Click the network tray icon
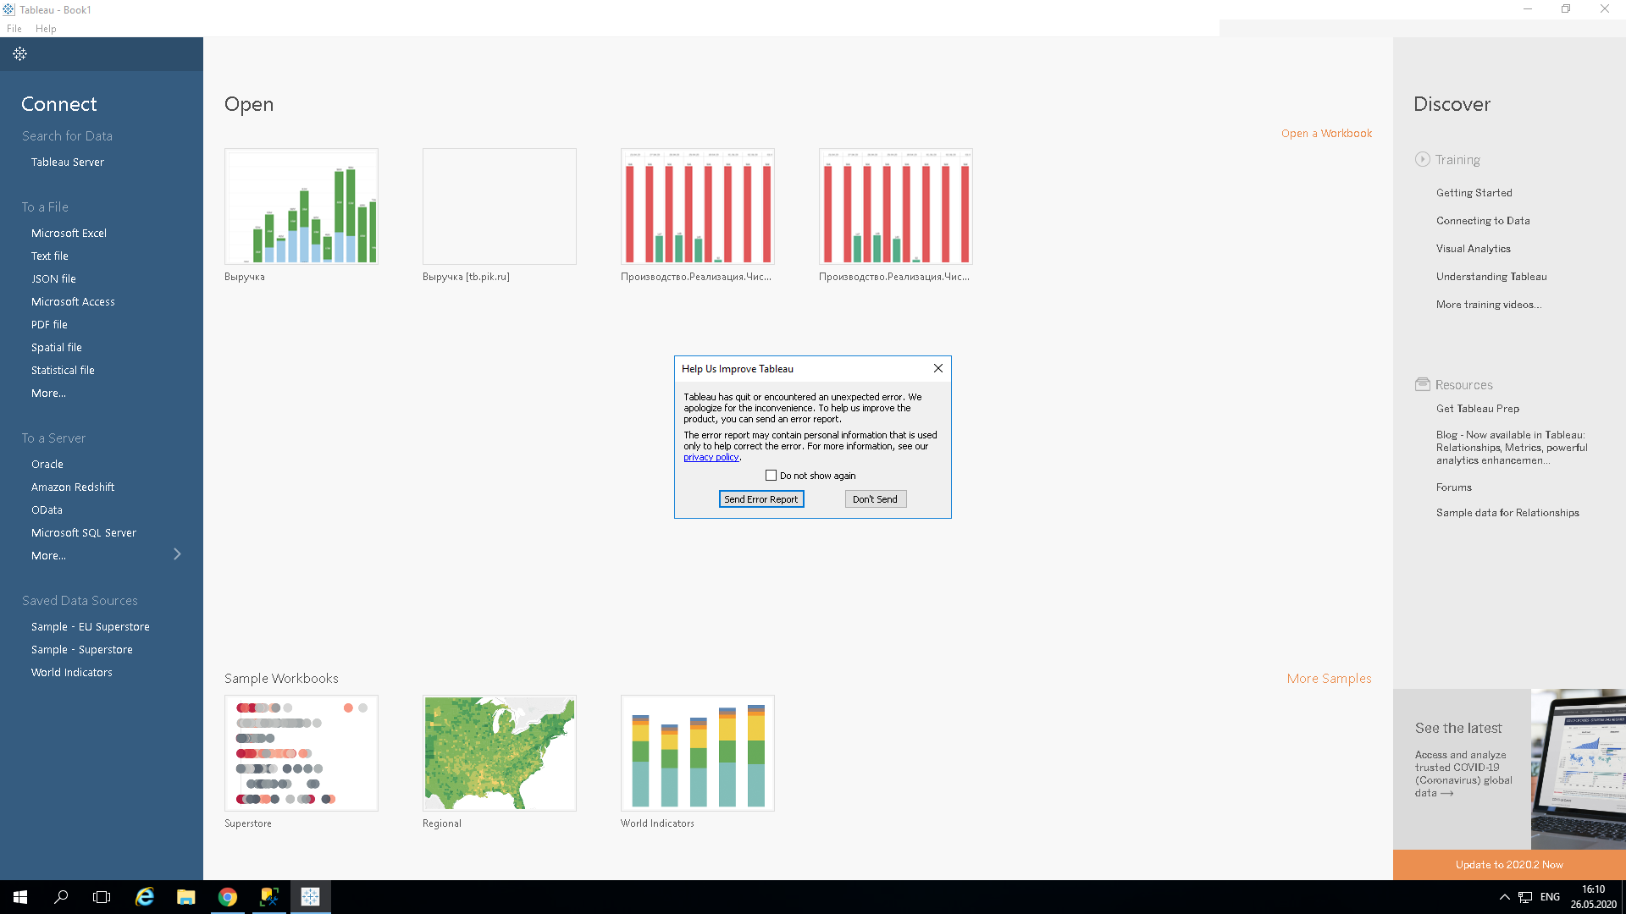This screenshot has width=1626, height=914. click(1525, 897)
